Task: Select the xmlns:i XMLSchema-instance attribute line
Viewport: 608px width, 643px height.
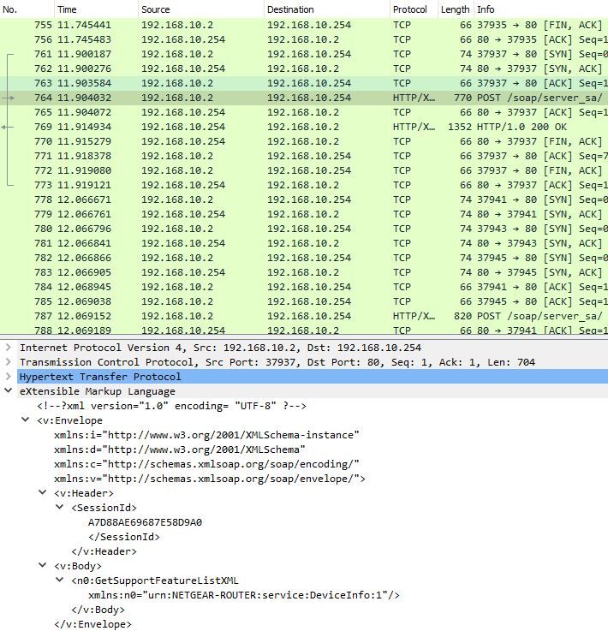Action: pos(206,435)
